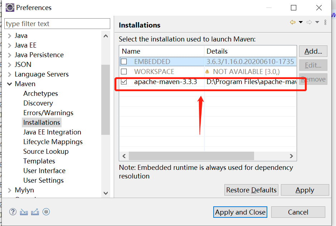Screen dimensions: 336x226
Task: Click the Preferences window gear icon
Action: click(x=10, y=8)
